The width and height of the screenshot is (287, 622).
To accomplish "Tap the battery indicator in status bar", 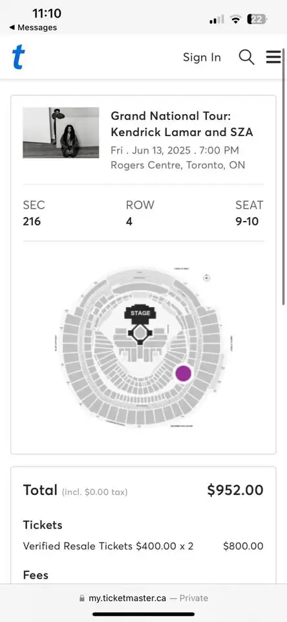I will [x=257, y=19].
